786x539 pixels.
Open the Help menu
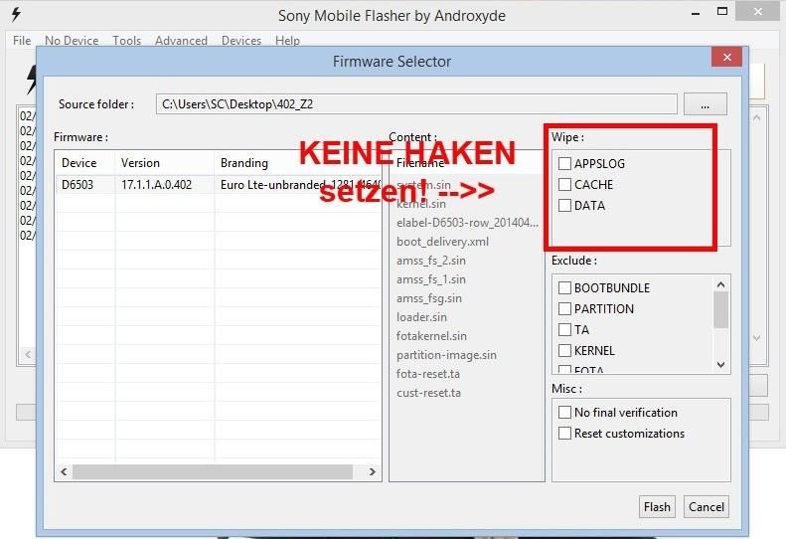pyautogui.click(x=287, y=40)
